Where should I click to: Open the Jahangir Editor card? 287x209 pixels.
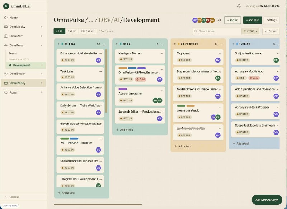140,115
